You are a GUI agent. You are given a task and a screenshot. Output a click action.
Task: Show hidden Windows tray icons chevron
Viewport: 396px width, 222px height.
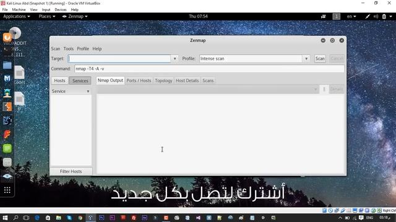340,218
